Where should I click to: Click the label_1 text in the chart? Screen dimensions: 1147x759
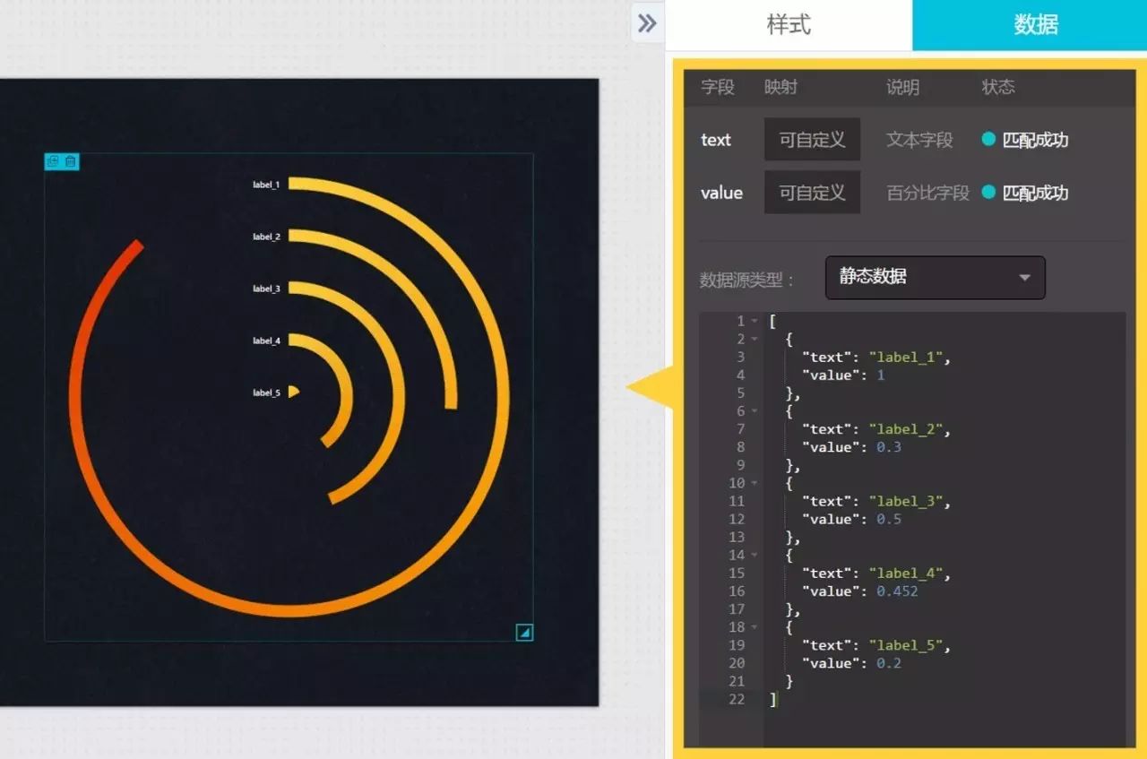266,185
